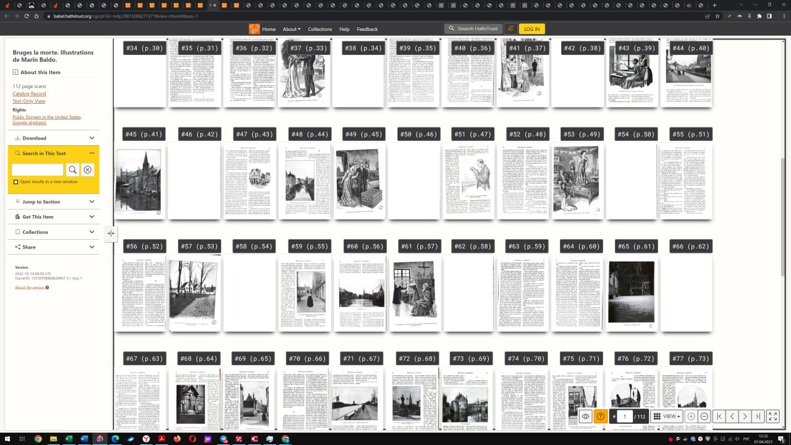Expand the Get This Item panel

(54, 217)
